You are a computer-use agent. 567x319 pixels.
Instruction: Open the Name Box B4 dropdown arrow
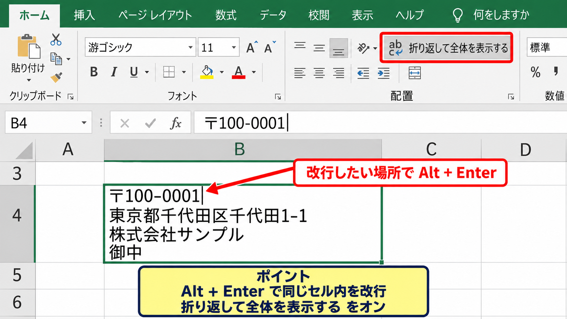[84, 123]
